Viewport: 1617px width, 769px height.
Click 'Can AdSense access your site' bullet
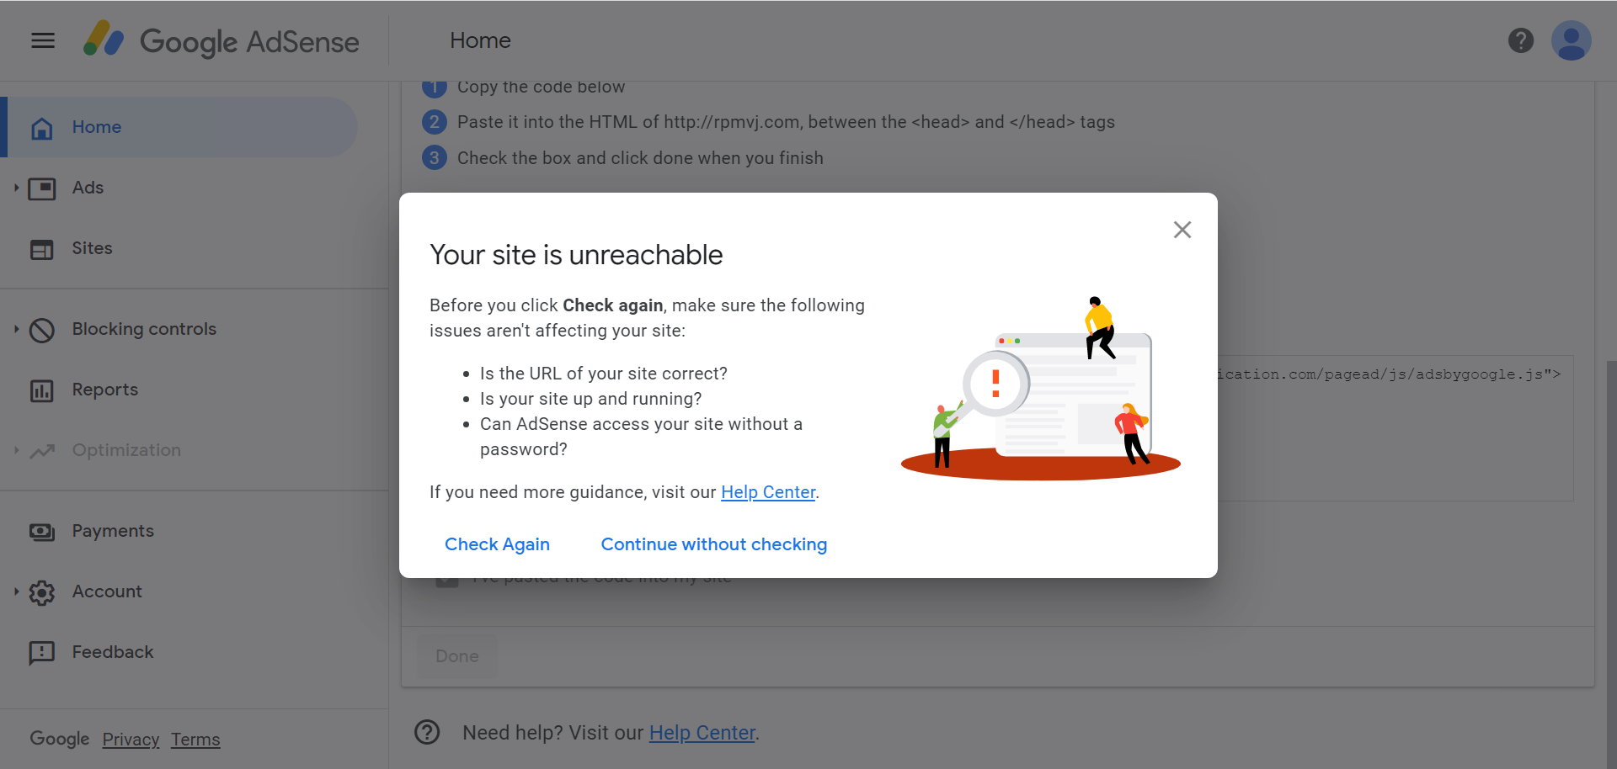pyautogui.click(x=641, y=437)
